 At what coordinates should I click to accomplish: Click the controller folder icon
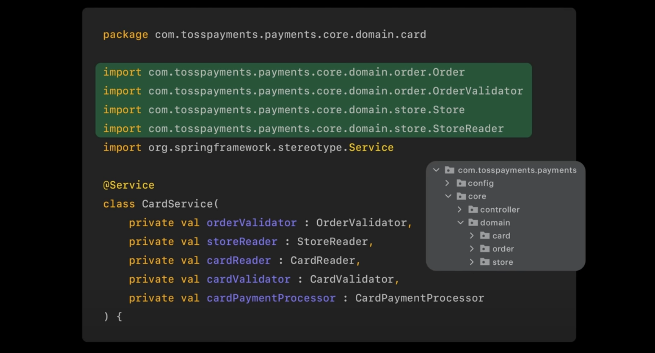pos(473,210)
